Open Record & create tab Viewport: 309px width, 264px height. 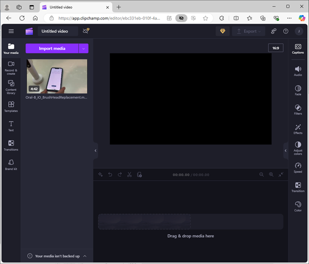(11, 68)
